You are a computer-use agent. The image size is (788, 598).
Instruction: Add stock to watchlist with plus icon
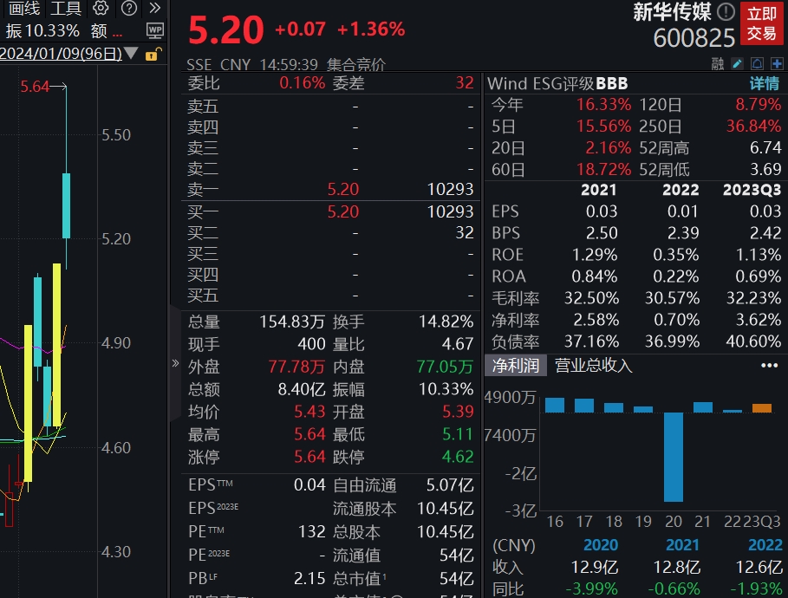click(776, 63)
